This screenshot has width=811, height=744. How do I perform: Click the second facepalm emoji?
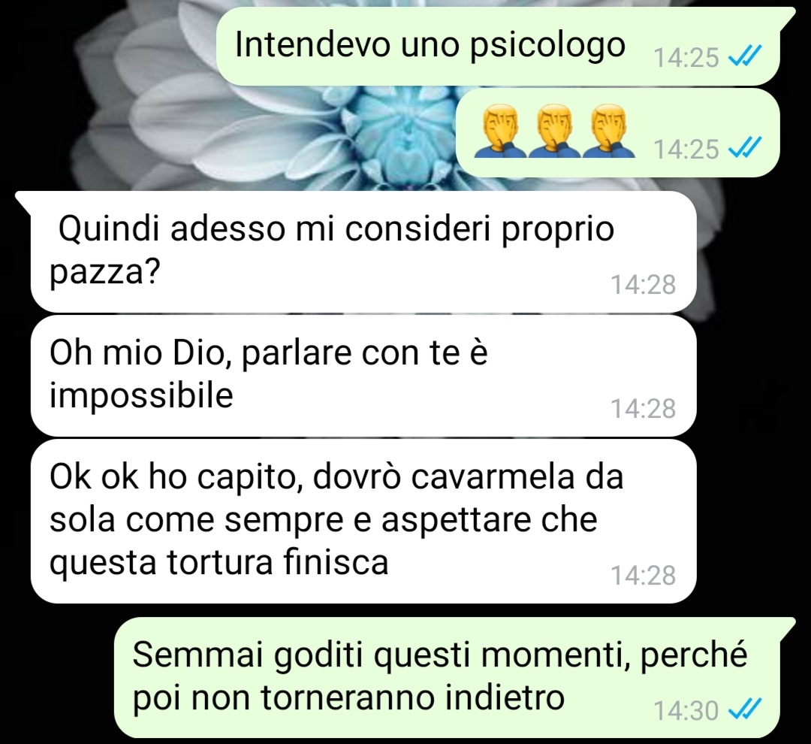point(554,131)
